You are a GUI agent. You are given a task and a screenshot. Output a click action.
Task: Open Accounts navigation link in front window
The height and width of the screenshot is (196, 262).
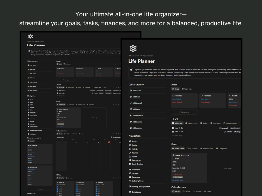pos(135,170)
